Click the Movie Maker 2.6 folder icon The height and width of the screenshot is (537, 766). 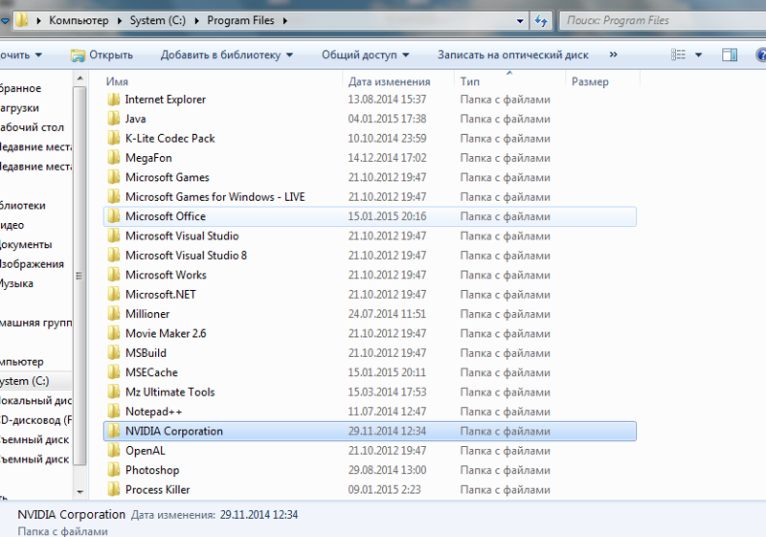[114, 333]
